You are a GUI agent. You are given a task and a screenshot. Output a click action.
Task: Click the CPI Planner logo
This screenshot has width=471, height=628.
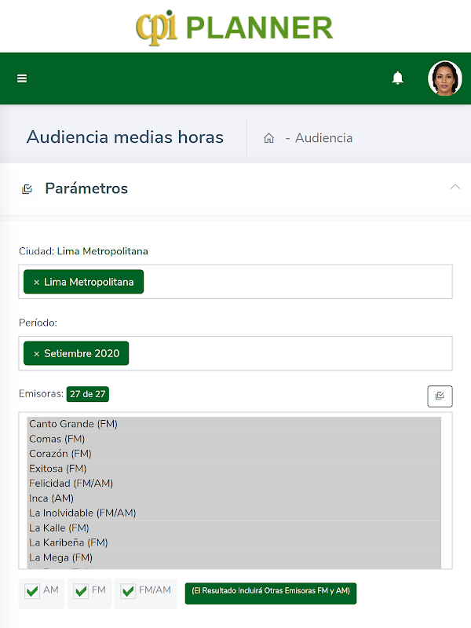(235, 27)
